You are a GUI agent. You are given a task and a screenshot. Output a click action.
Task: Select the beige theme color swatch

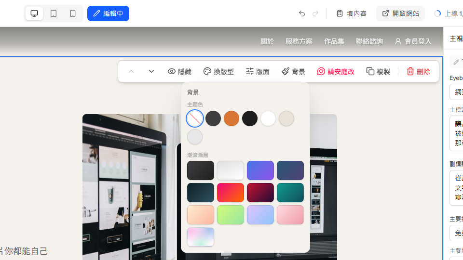click(286, 118)
